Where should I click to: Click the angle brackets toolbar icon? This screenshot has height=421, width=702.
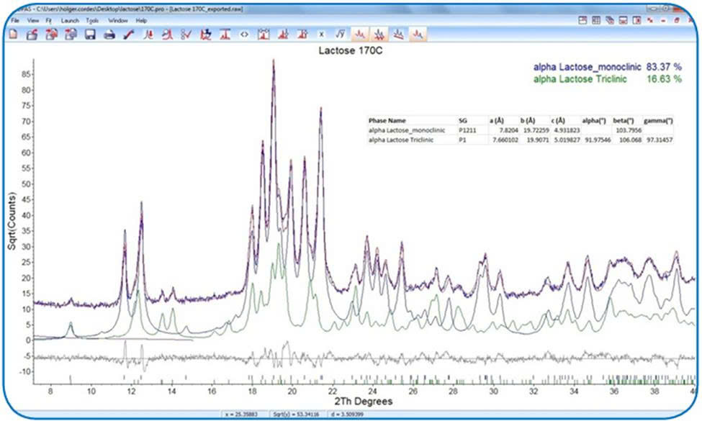tap(244, 35)
